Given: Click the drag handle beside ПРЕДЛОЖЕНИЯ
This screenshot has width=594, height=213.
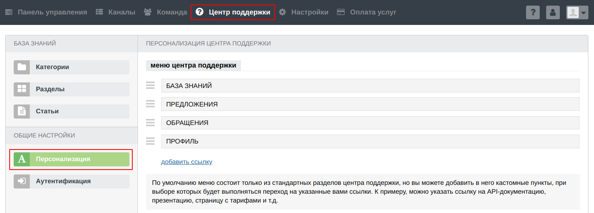Looking at the screenshot, I should pyautogui.click(x=150, y=104).
